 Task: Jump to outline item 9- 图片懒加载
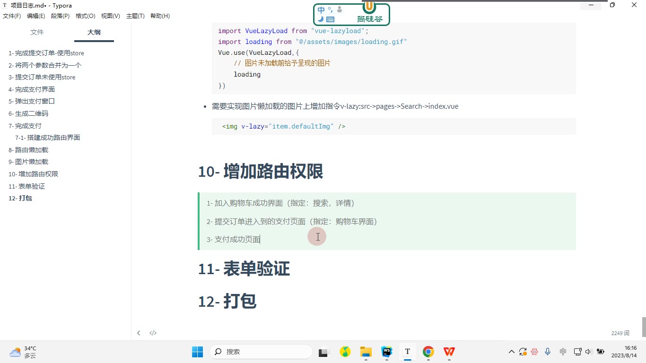[28, 162]
